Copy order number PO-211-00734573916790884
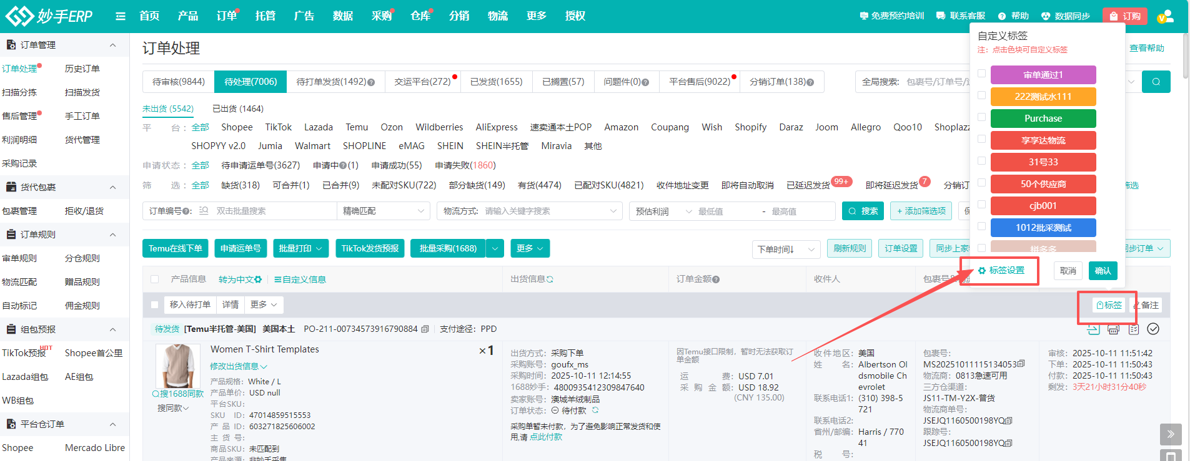 point(425,329)
